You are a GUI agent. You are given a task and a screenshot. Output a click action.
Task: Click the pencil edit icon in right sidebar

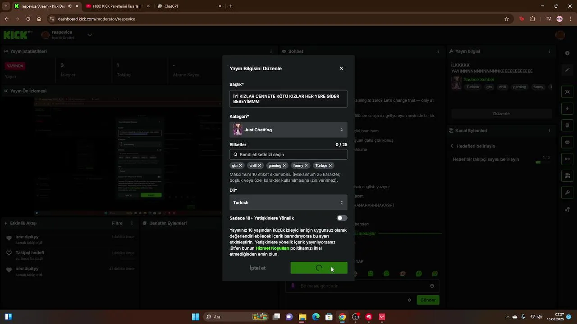click(x=567, y=70)
